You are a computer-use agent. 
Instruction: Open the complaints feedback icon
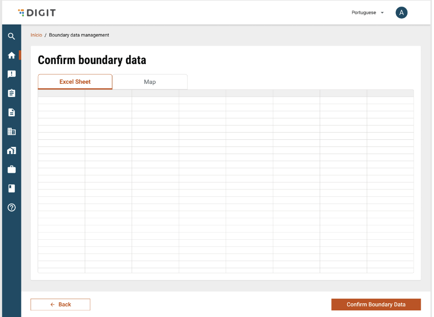click(11, 74)
